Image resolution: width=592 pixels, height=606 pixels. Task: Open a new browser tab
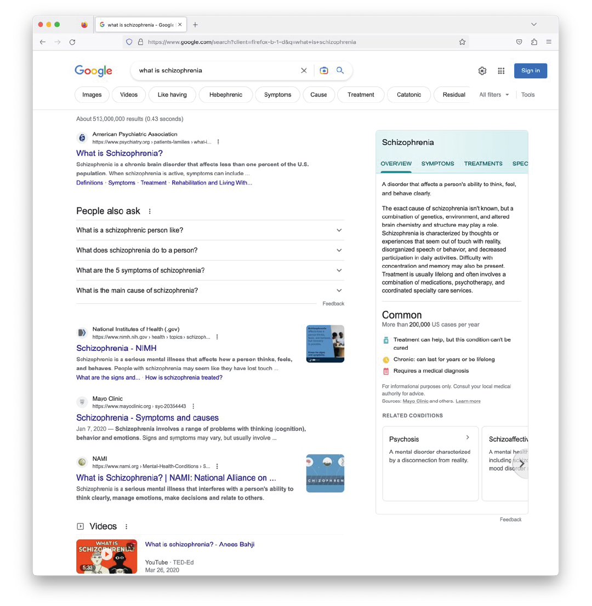[x=195, y=25]
